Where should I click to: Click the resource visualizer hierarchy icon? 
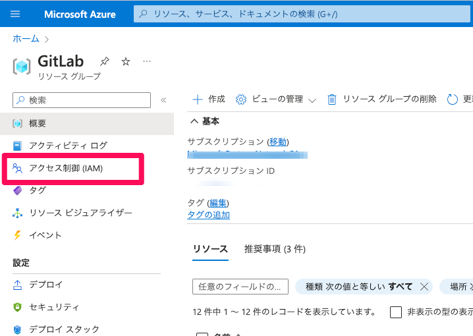click(x=18, y=213)
